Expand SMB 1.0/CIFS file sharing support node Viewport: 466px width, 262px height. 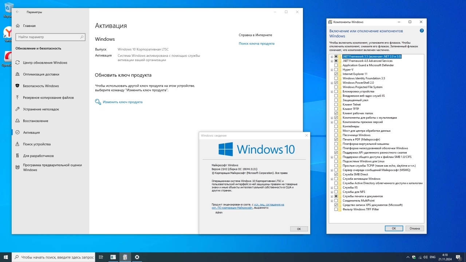[332, 157]
